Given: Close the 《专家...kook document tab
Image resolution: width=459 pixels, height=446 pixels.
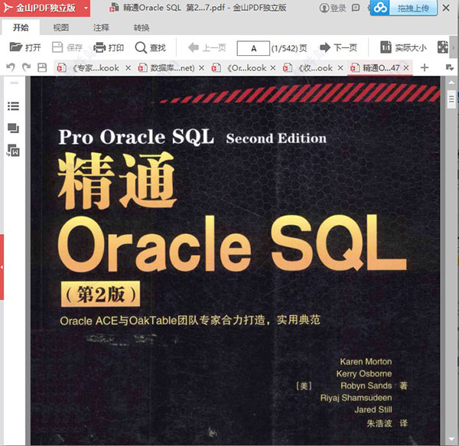Looking at the screenshot, I should click(x=128, y=68).
